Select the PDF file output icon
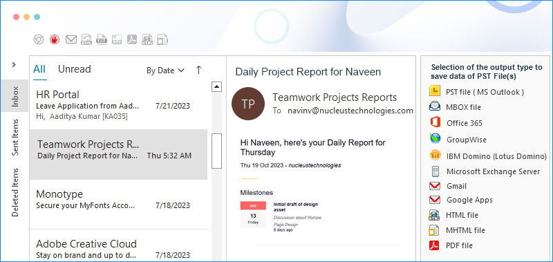 (x=434, y=245)
